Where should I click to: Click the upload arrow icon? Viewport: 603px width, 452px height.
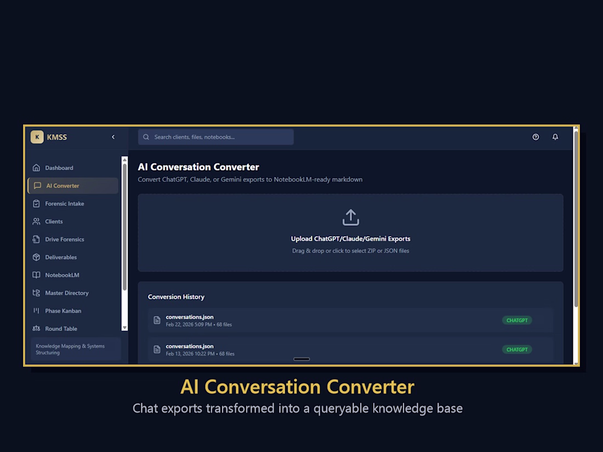click(350, 217)
